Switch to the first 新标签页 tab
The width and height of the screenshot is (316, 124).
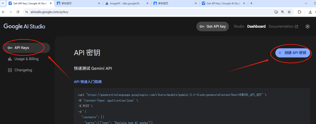[78, 3]
